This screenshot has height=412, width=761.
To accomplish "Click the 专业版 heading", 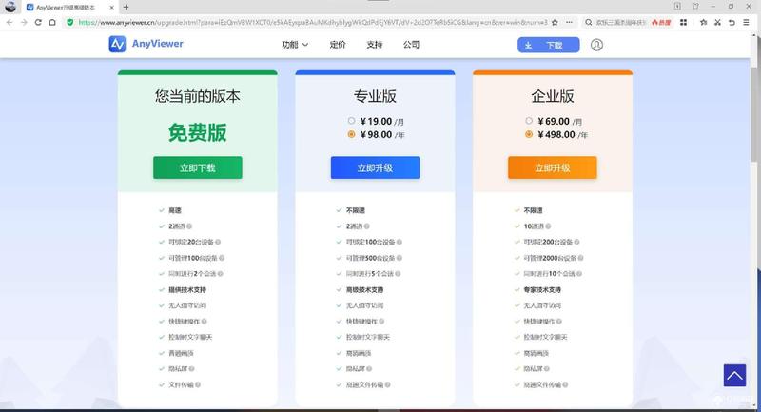I will click(375, 96).
